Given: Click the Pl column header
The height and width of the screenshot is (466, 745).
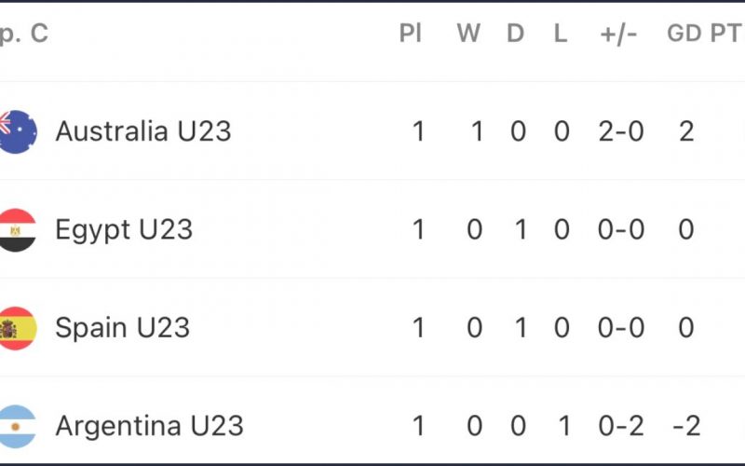Looking at the screenshot, I should click(410, 34).
